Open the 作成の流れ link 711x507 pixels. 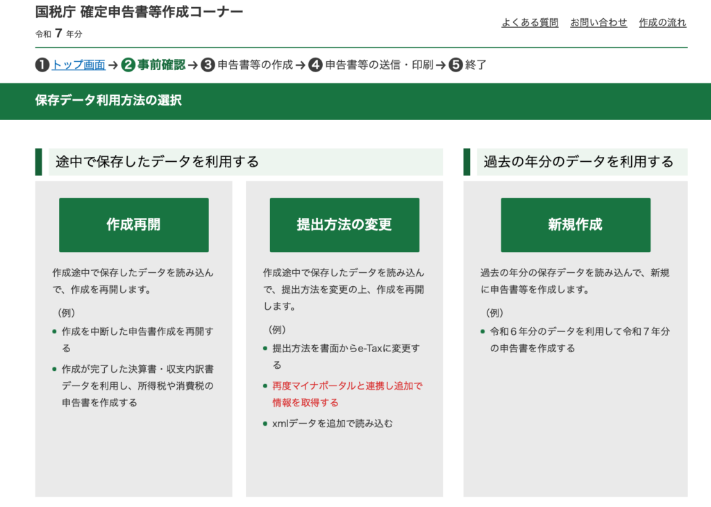662,22
